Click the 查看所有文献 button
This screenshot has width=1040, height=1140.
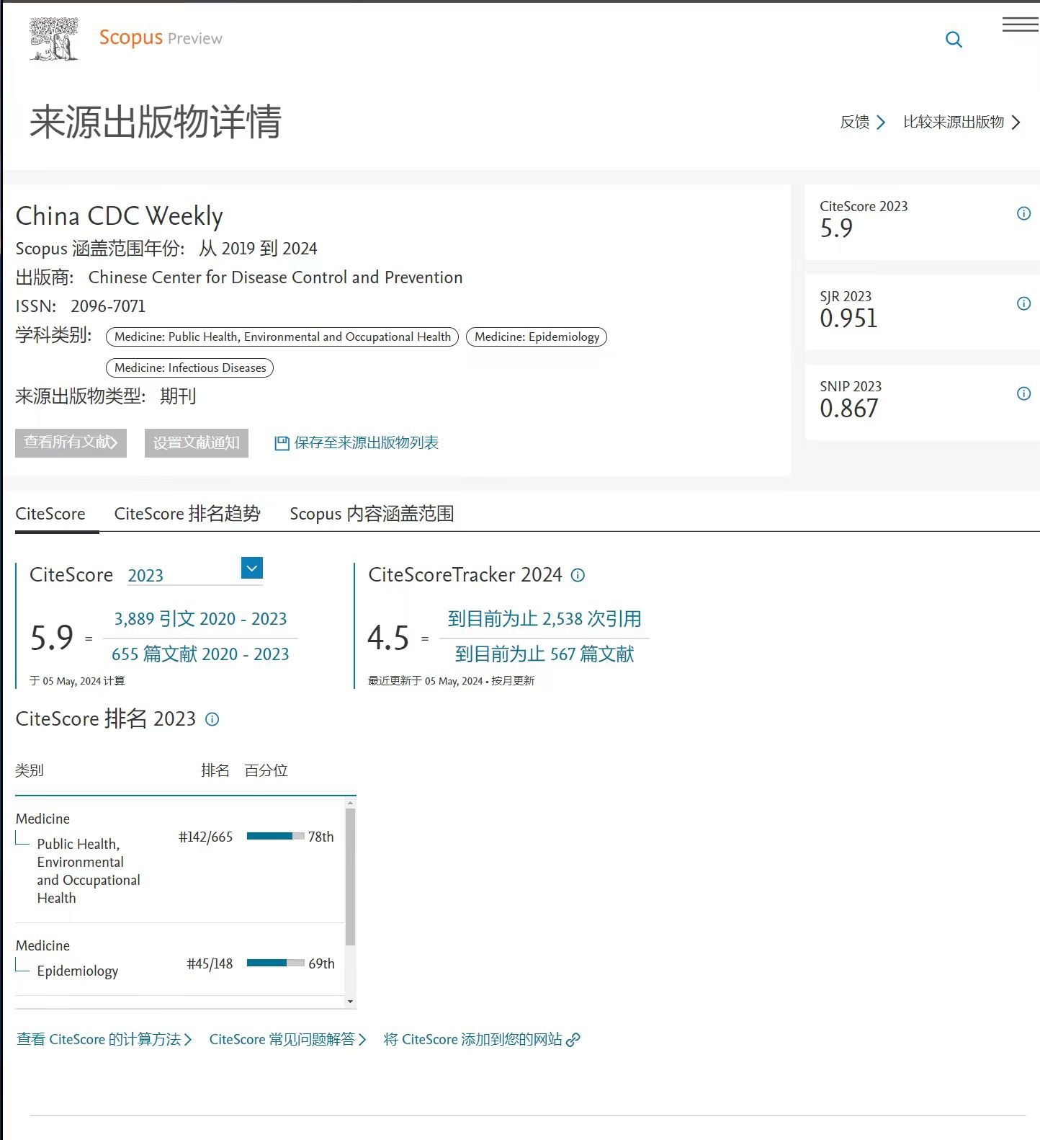pyautogui.click(x=71, y=442)
